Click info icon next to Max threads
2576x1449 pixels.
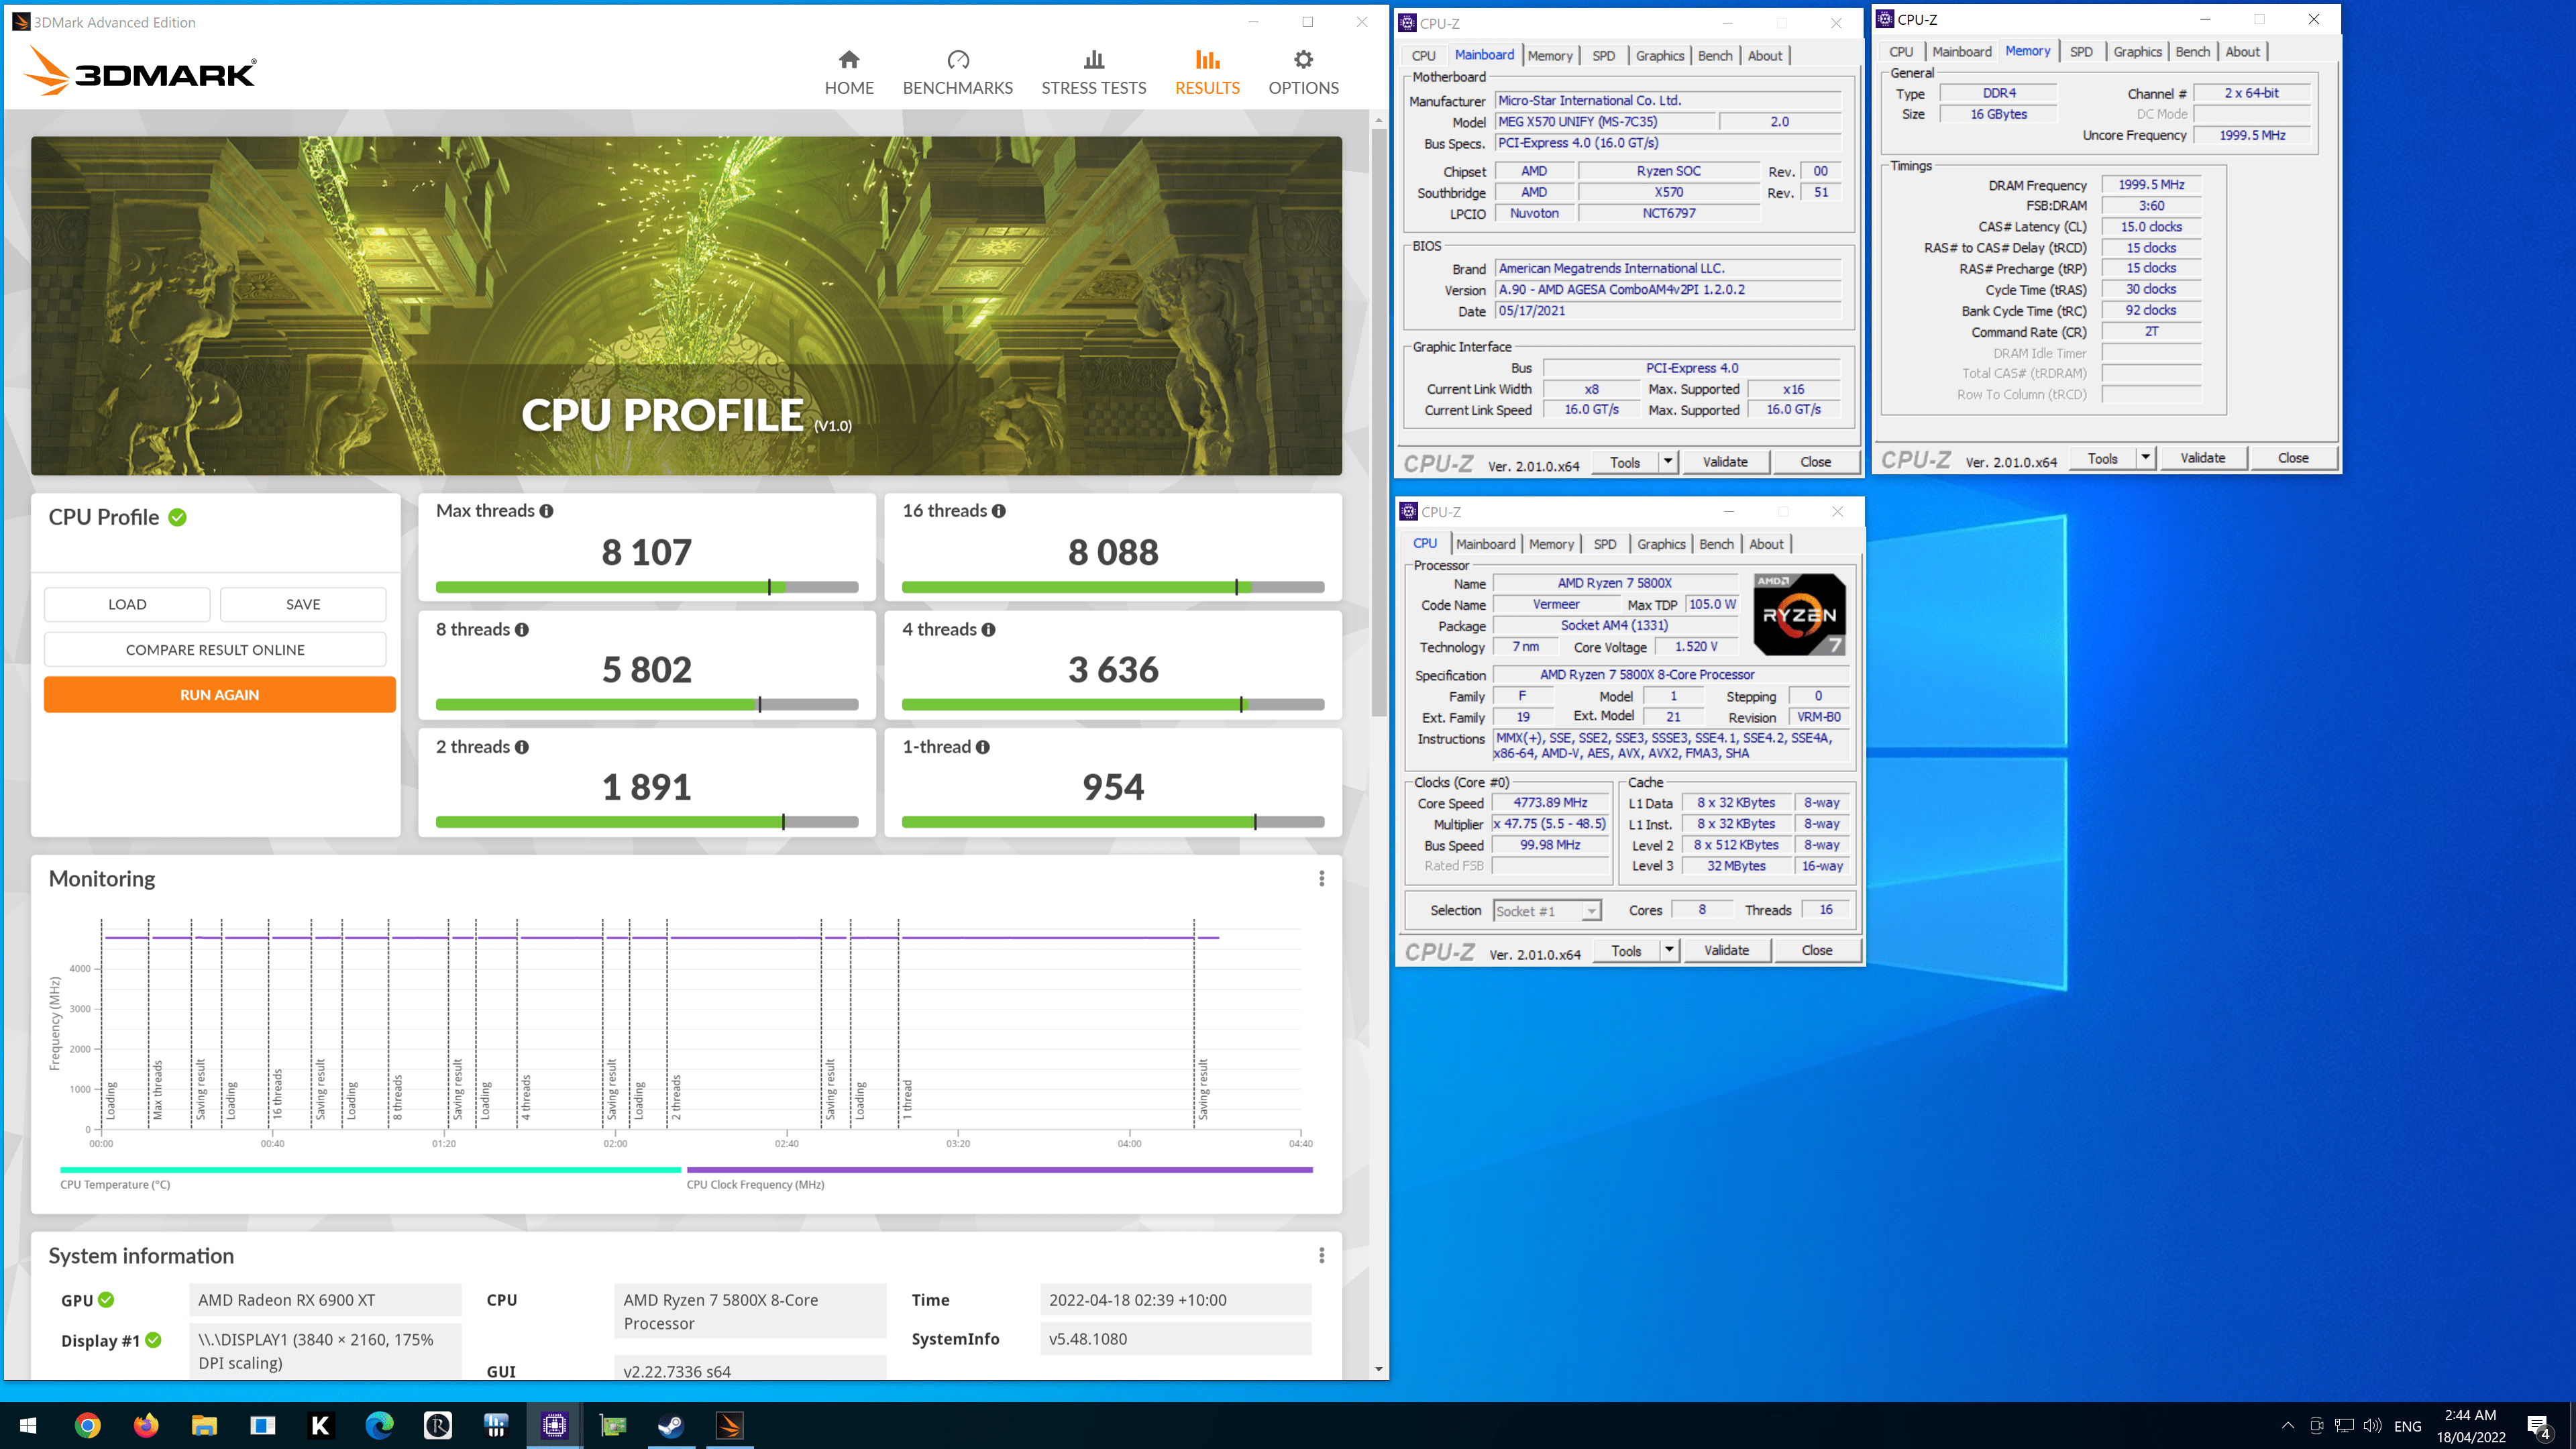[x=546, y=511]
